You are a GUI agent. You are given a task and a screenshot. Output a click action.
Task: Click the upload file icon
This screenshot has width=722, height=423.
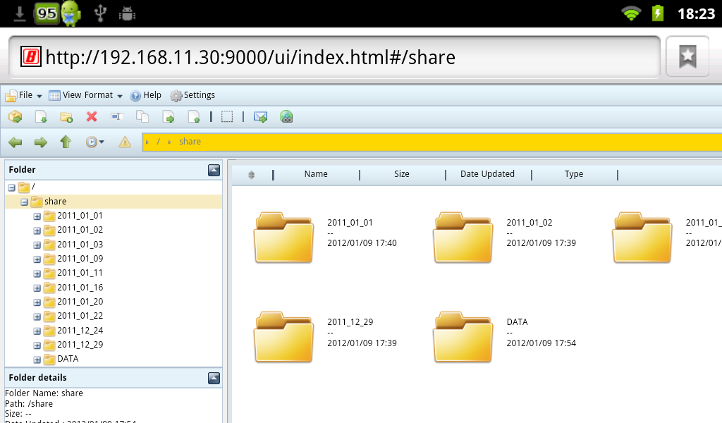(x=194, y=117)
